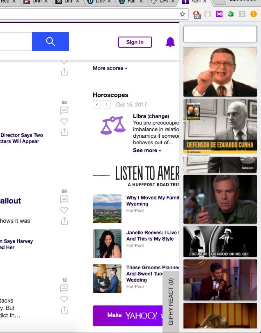The image size is (261, 333).
Task: Click the horoscope sign change link
Action: 158,116
